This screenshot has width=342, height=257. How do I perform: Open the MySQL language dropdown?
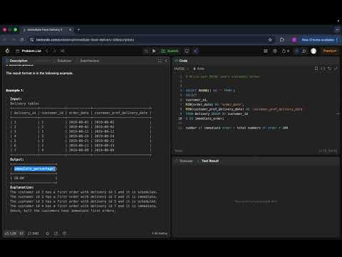pos(182,69)
